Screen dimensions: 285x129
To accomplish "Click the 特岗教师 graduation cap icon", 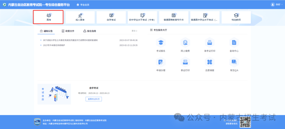I will coord(236,15).
